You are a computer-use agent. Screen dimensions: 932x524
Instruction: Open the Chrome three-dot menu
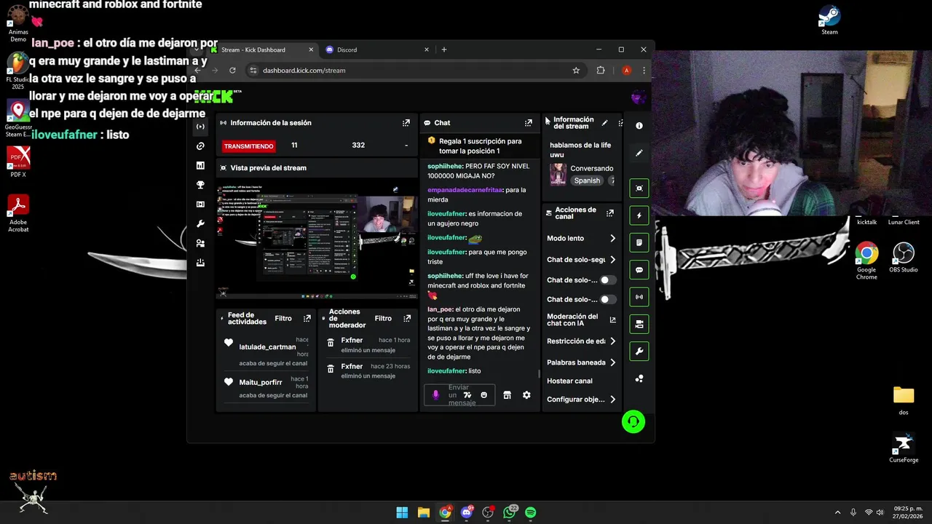pos(644,71)
